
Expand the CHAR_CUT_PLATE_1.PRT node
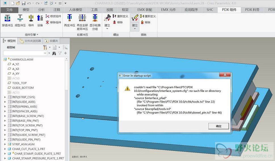coord(5,149)
